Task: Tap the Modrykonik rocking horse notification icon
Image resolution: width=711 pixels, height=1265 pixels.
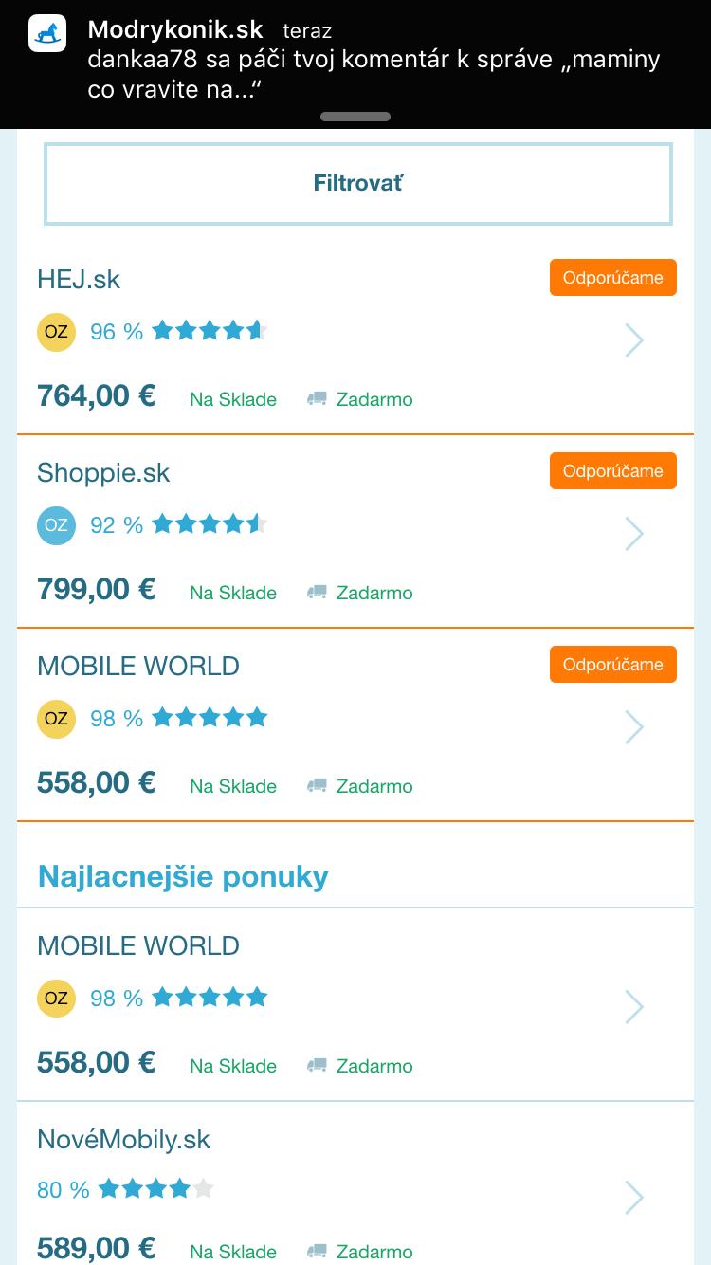Action: [x=47, y=33]
